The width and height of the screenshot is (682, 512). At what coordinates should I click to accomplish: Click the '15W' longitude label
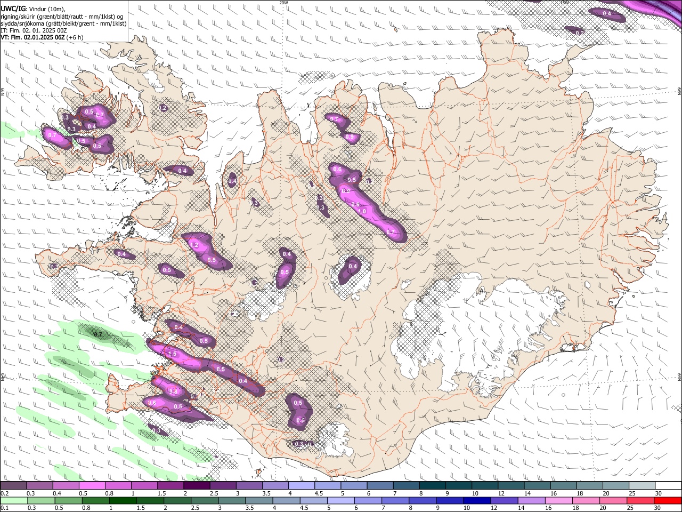(564, 3)
